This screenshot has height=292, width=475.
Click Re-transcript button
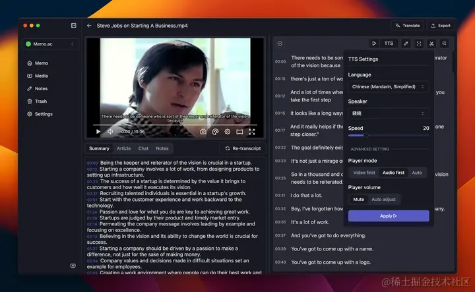click(243, 148)
